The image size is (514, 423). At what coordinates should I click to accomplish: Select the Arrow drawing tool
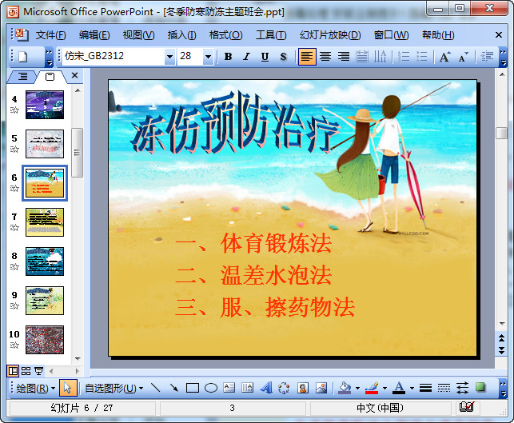(x=173, y=388)
